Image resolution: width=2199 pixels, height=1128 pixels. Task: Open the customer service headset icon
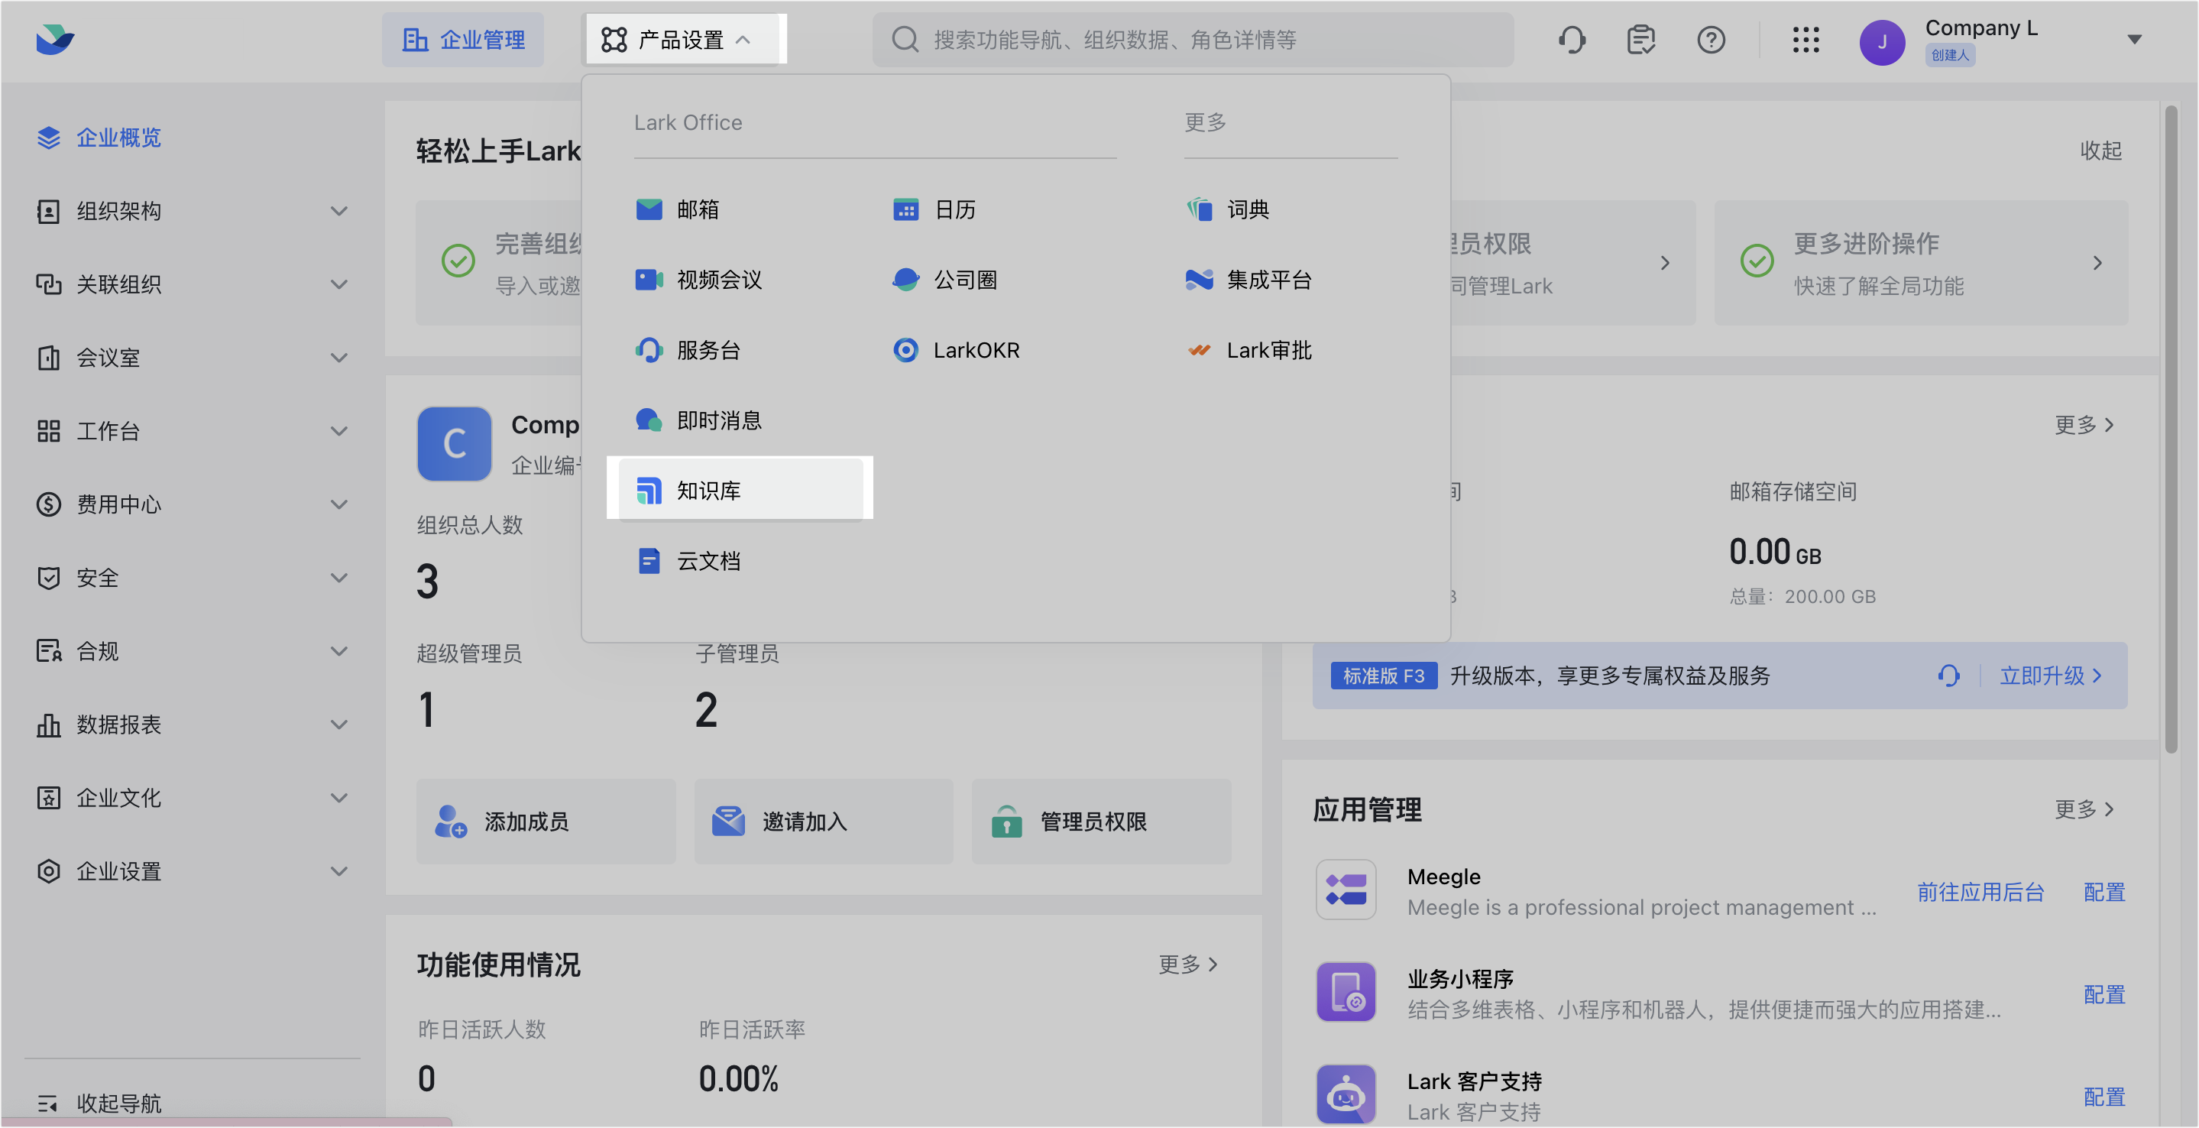pyautogui.click(x=1572, y=39)
